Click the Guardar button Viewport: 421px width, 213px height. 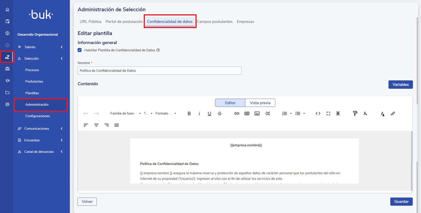point(401,201)
